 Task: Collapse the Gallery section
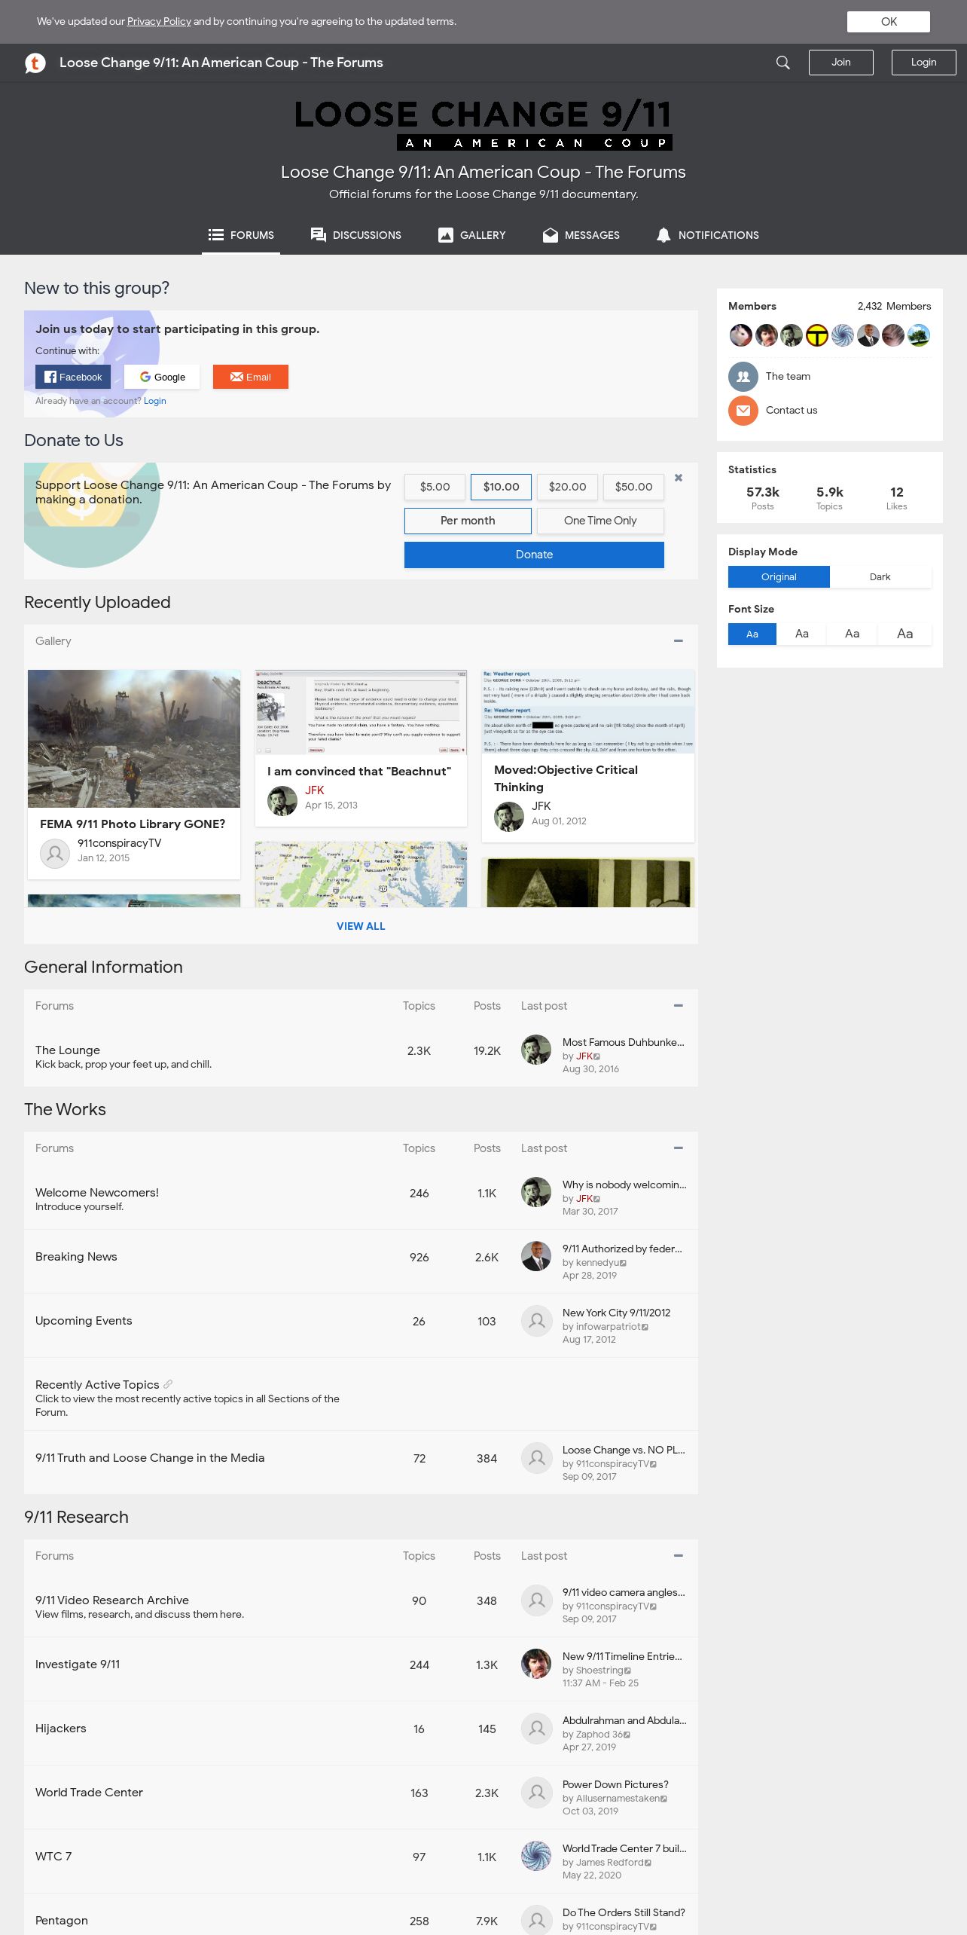679,641
